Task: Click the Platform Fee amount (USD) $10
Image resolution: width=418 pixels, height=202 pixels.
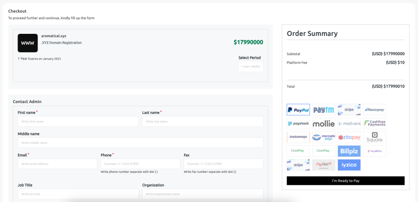Action: 395,62
